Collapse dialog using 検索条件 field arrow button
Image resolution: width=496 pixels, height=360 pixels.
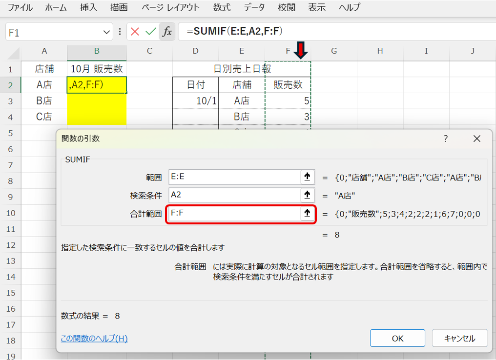pos(307,195)
